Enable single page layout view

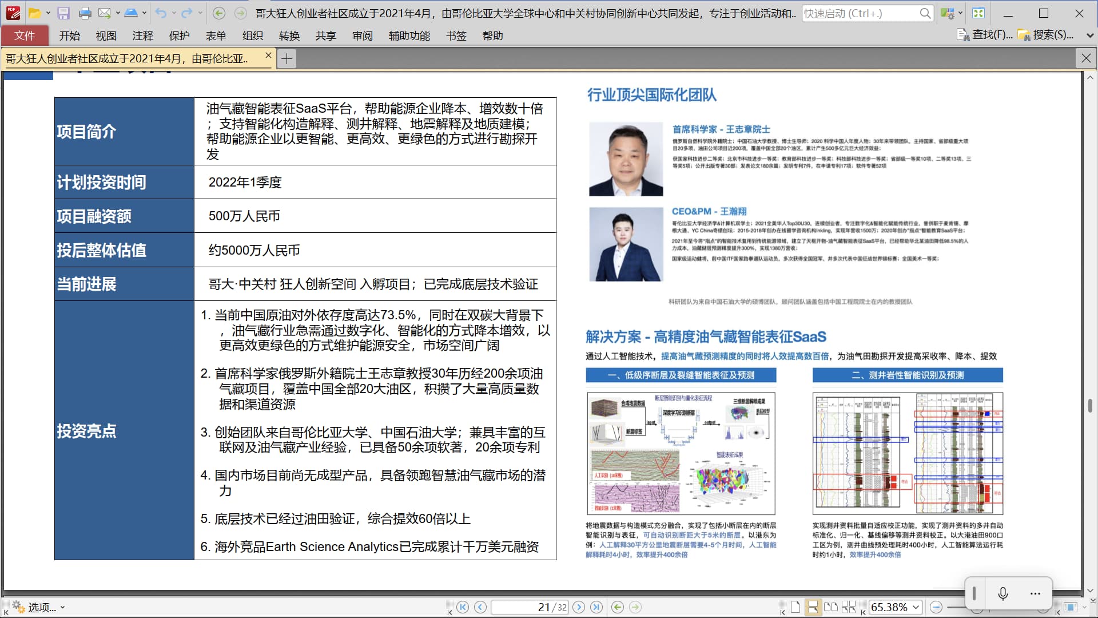795,607
